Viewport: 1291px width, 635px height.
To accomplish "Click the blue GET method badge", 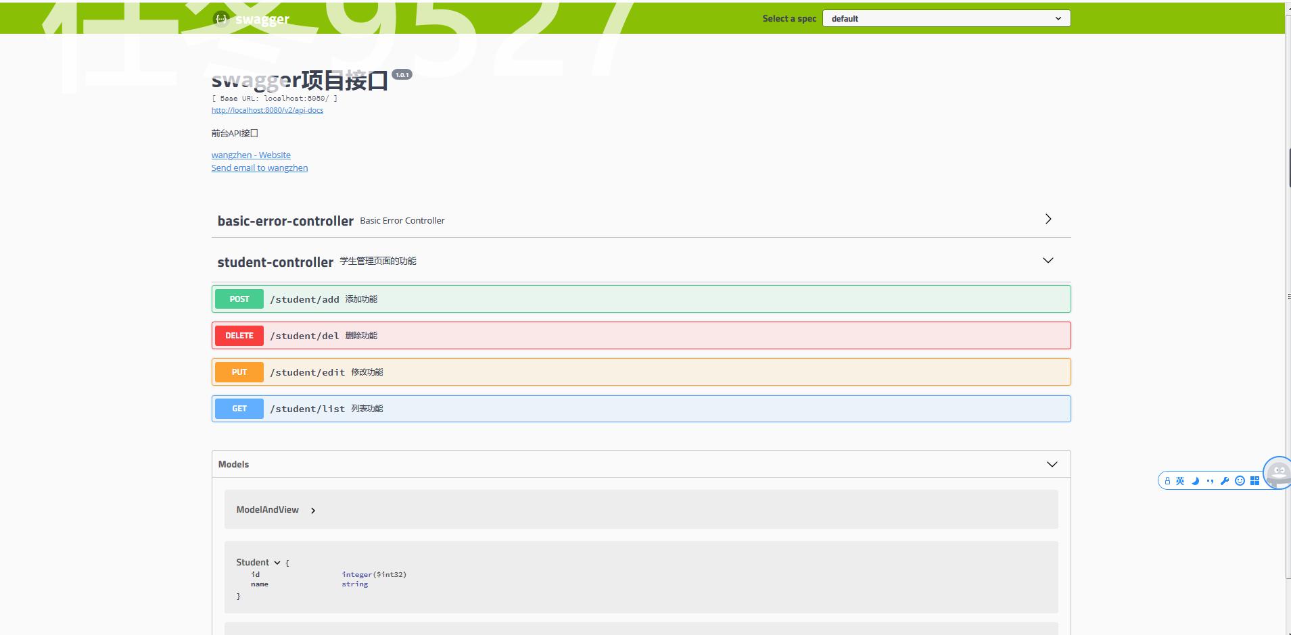I will [239, 408].
